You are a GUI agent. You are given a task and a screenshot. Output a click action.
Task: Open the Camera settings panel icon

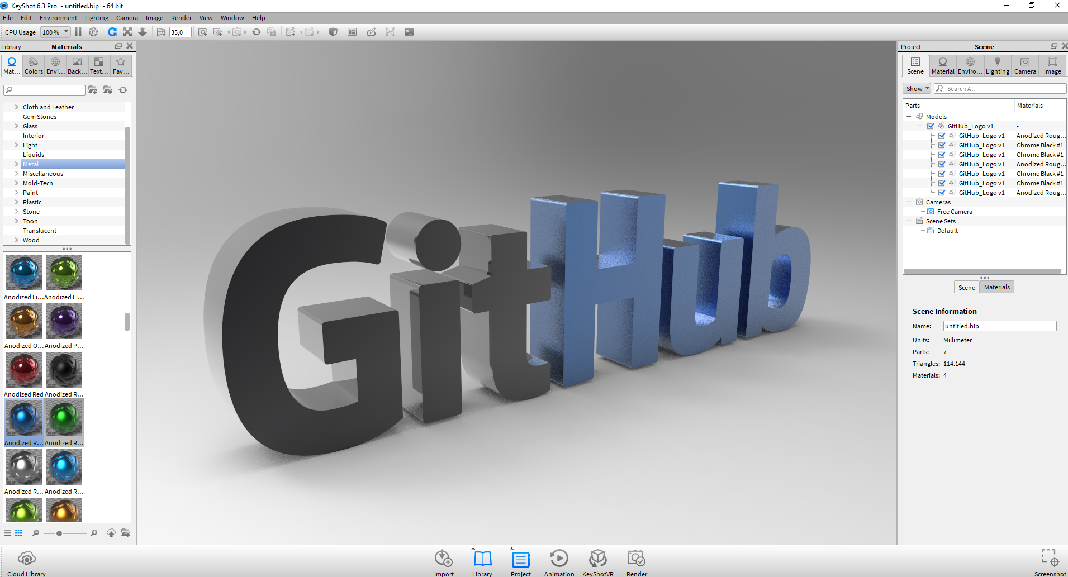pyautogui.click(x=1024, y=65)
